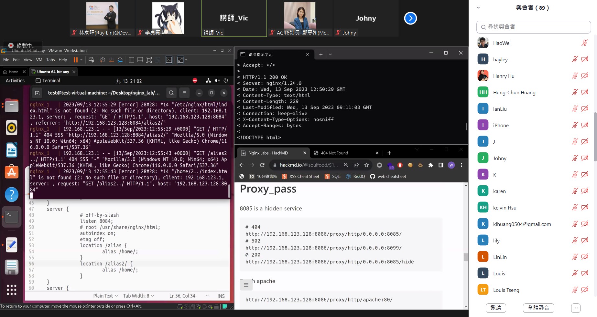Toggle video icon for Henry Hu
Image resolution: width=597 pixels, height=317 pixels.
[x=585, y=76]
